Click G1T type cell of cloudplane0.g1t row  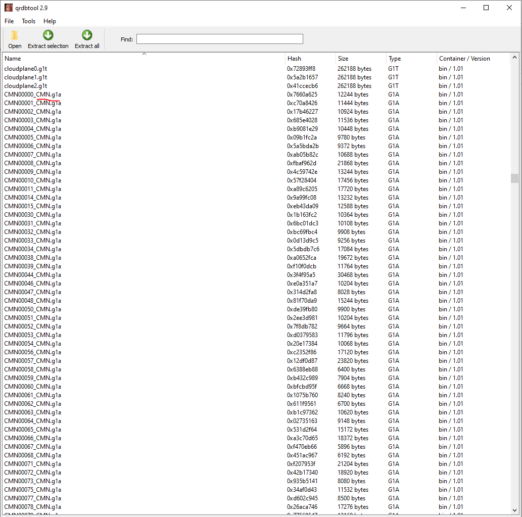coord(393,69)
